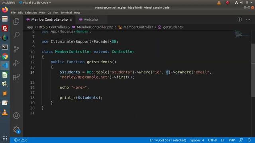This screenshot has width=255, height=143.
Task: Click the VLC icon in top bar
Action: click(219, 3)
